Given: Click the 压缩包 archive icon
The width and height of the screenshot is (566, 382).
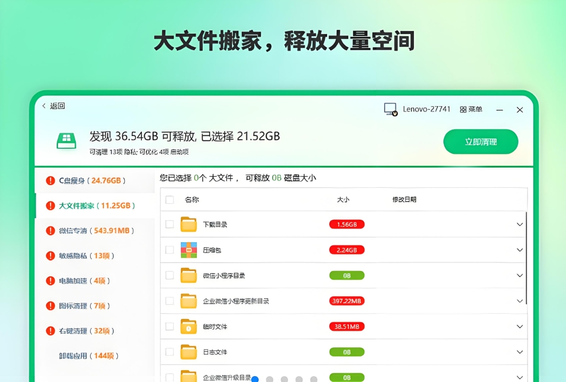Looking at the screenshot, I should click(x=188, y=250).
